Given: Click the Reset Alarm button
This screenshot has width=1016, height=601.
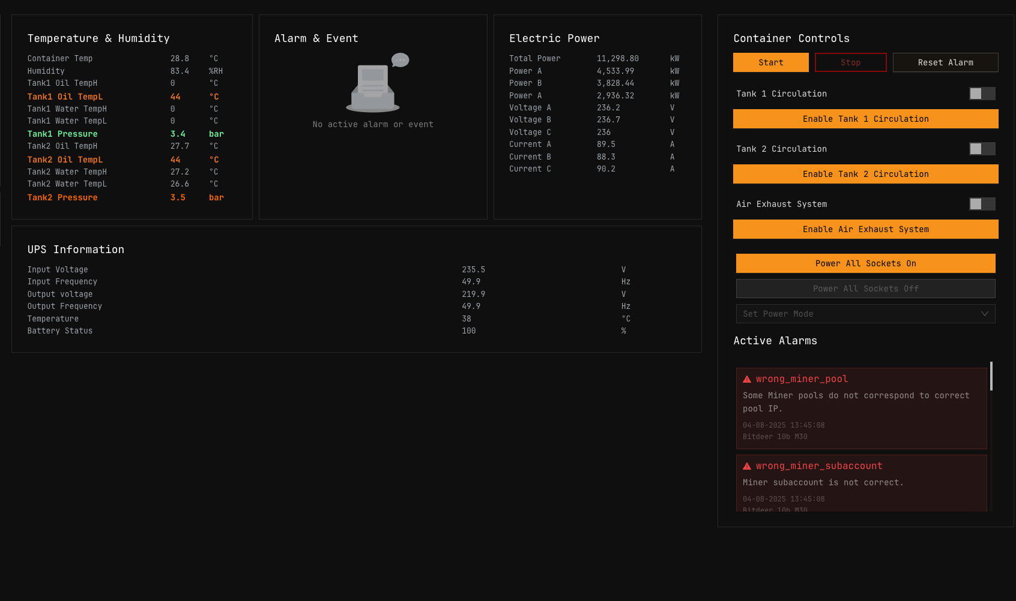Looking at the screenshot, I should [945, 62].
